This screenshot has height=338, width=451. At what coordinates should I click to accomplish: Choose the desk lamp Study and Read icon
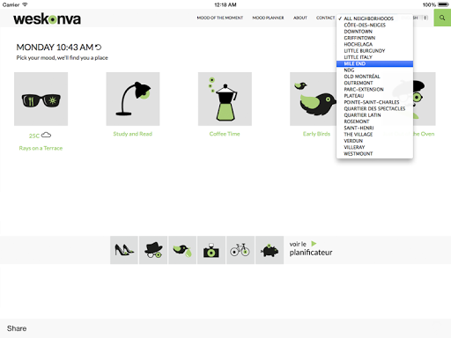(x=133, y=99)
